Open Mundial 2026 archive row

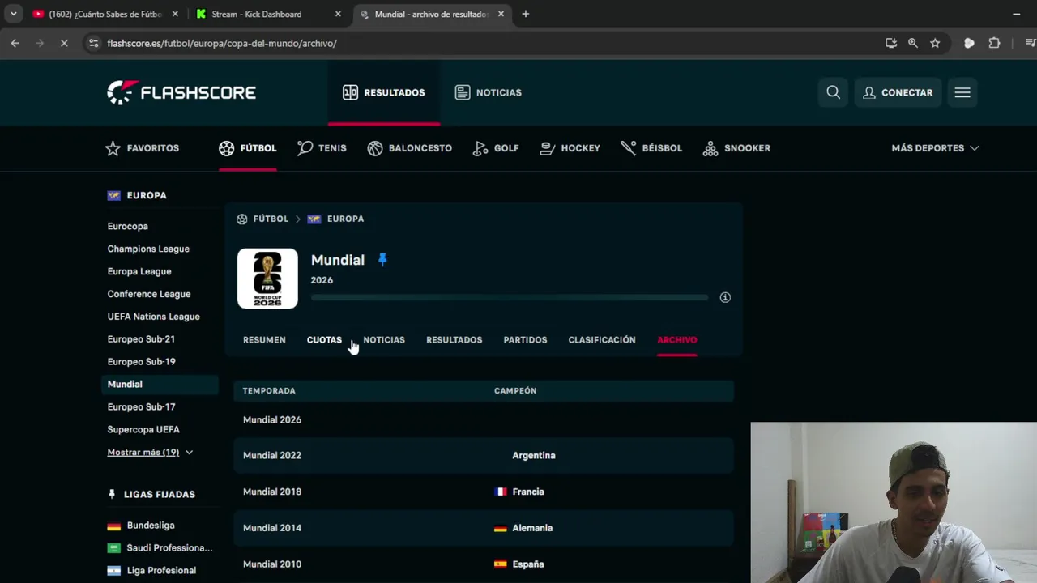(484, 419)
